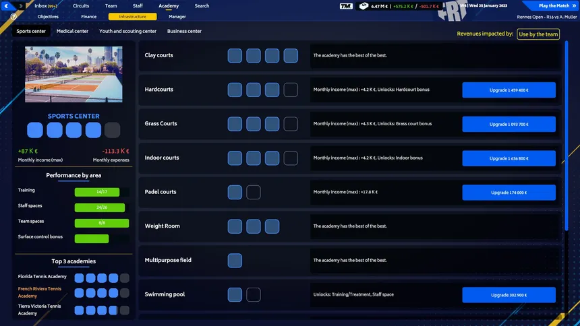Open the help question mark icon

coord(13,17)
